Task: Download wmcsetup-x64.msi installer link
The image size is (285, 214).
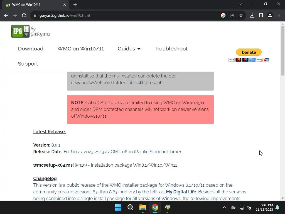Action: tap(53, 165)
